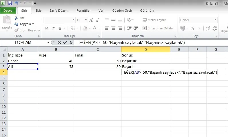Viewport: 228px width, 137px height.
Task: Toggle bold (K) formatting
Action: tap(47, 28)
